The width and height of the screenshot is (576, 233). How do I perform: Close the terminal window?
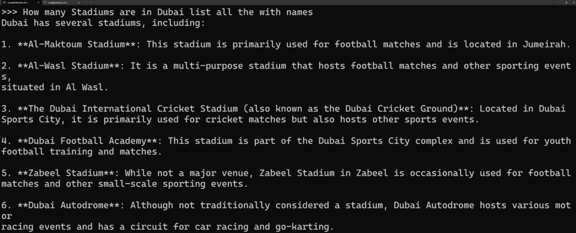click(574, 3)
